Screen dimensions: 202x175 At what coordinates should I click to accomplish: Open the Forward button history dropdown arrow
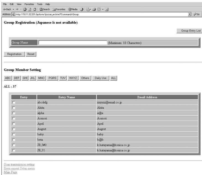(21, 9)
